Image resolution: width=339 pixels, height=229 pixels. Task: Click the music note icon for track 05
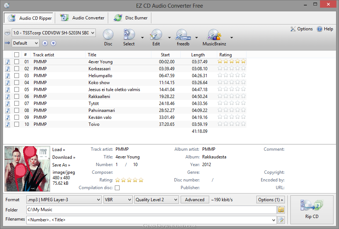point(8,89)
